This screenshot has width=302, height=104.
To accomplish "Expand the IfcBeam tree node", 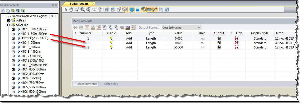I will (x=8, y=20).
